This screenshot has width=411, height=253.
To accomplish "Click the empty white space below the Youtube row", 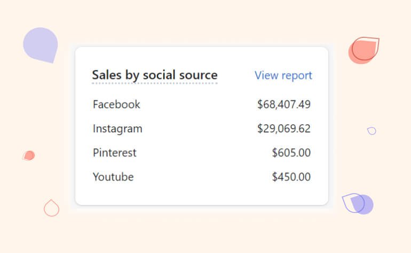I will click(x=201, y=193).
